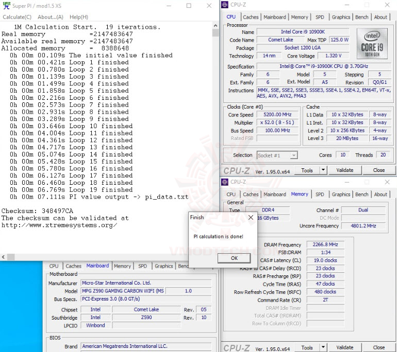
Task: Open Help(H) menu in Super PI
Action: pyautogui.click(x=79, y=17)
